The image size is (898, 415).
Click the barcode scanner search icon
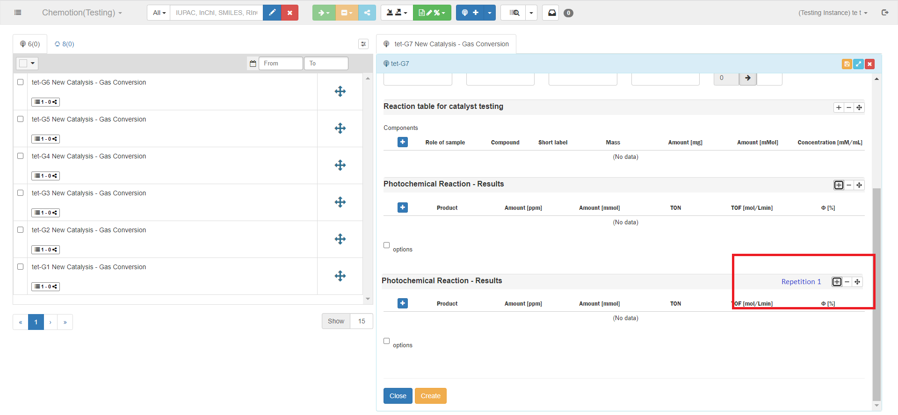point(514,13)
